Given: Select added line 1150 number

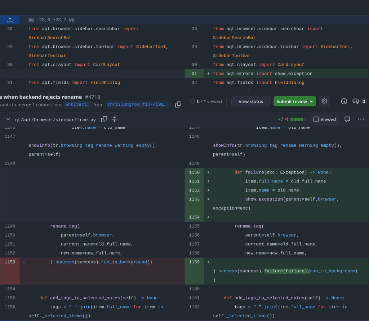Looking at the screenshot, I should [194, 172].
